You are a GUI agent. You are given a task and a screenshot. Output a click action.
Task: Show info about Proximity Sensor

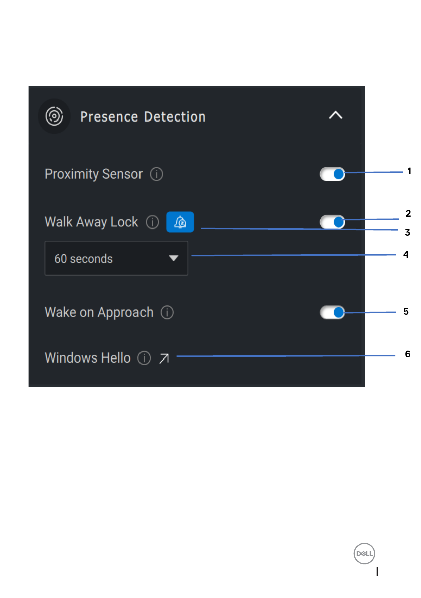(x=157, y=175)
